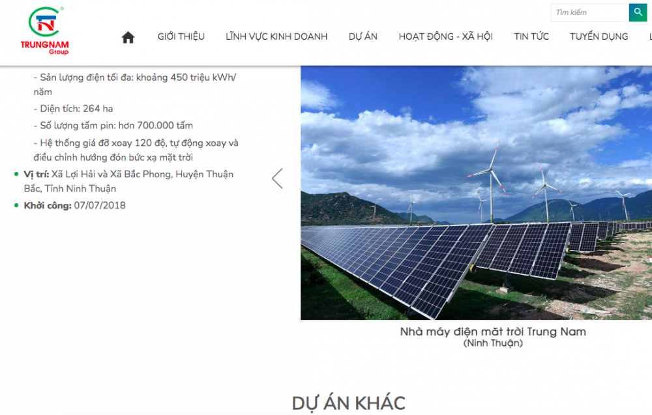This screenshot has height=415, width=652.
Task: Open HOẠT ĐỘNG - XÃ HỘI section
Action: 445,36
